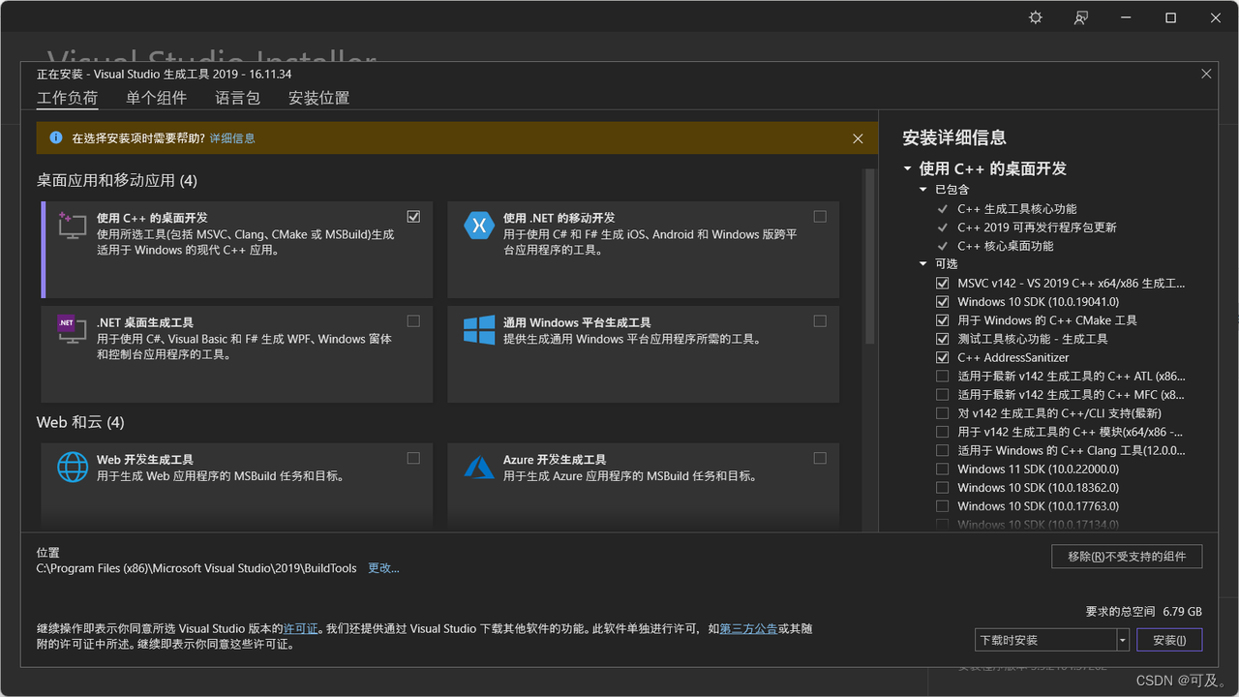1239x697 pixels.
Task: Click the feedback icon in the title bar
Action: click(x=1081, y=17)
